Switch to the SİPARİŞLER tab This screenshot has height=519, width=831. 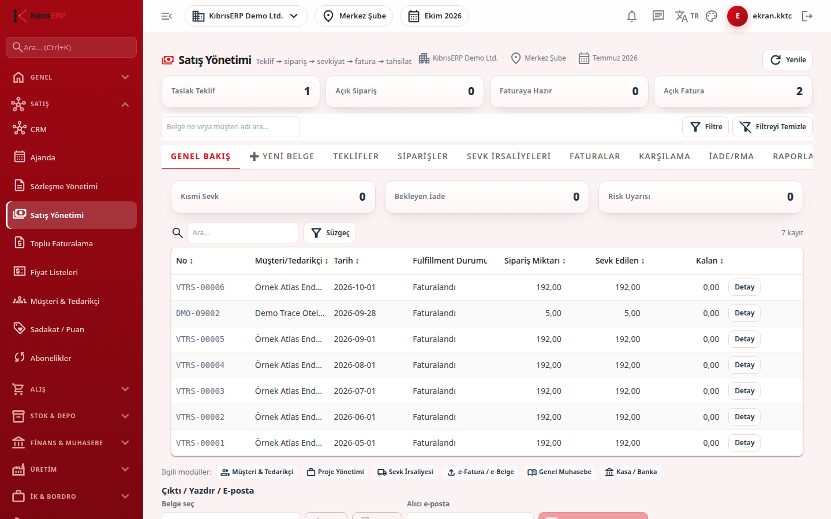[x=423, y=156]
